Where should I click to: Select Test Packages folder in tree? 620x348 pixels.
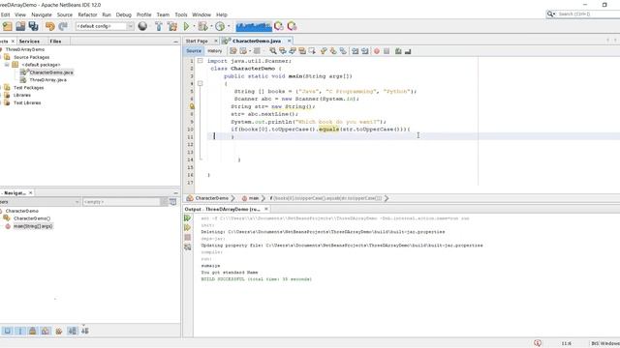[x=28, y=88]
